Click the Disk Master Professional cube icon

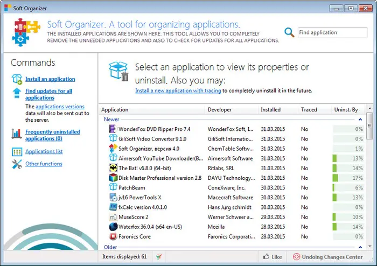point(113,178)
